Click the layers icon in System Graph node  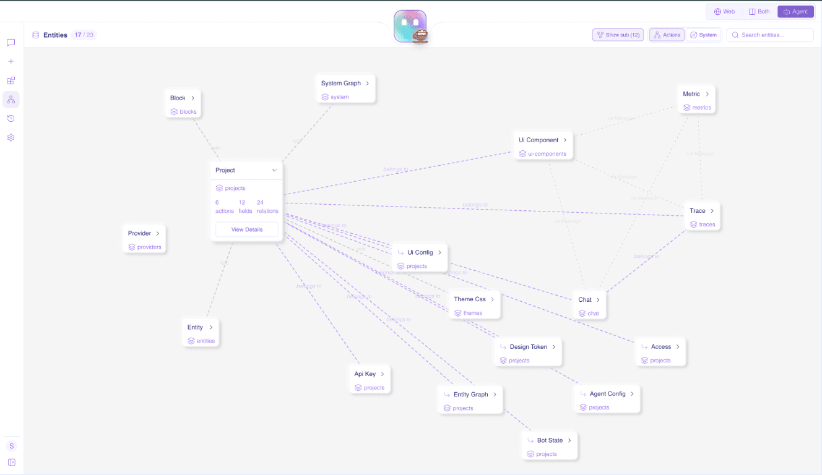[x=325, y=97]
